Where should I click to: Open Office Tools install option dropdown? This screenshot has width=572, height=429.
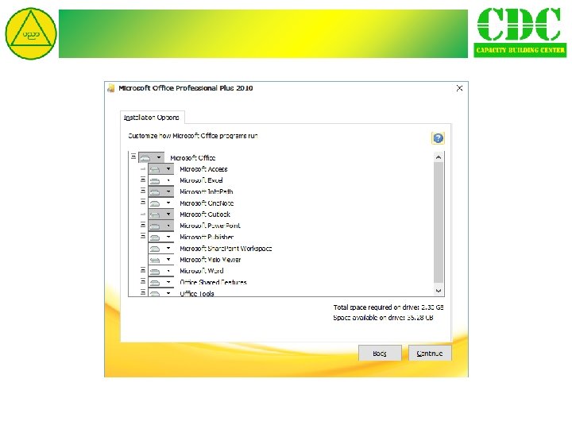160,292
